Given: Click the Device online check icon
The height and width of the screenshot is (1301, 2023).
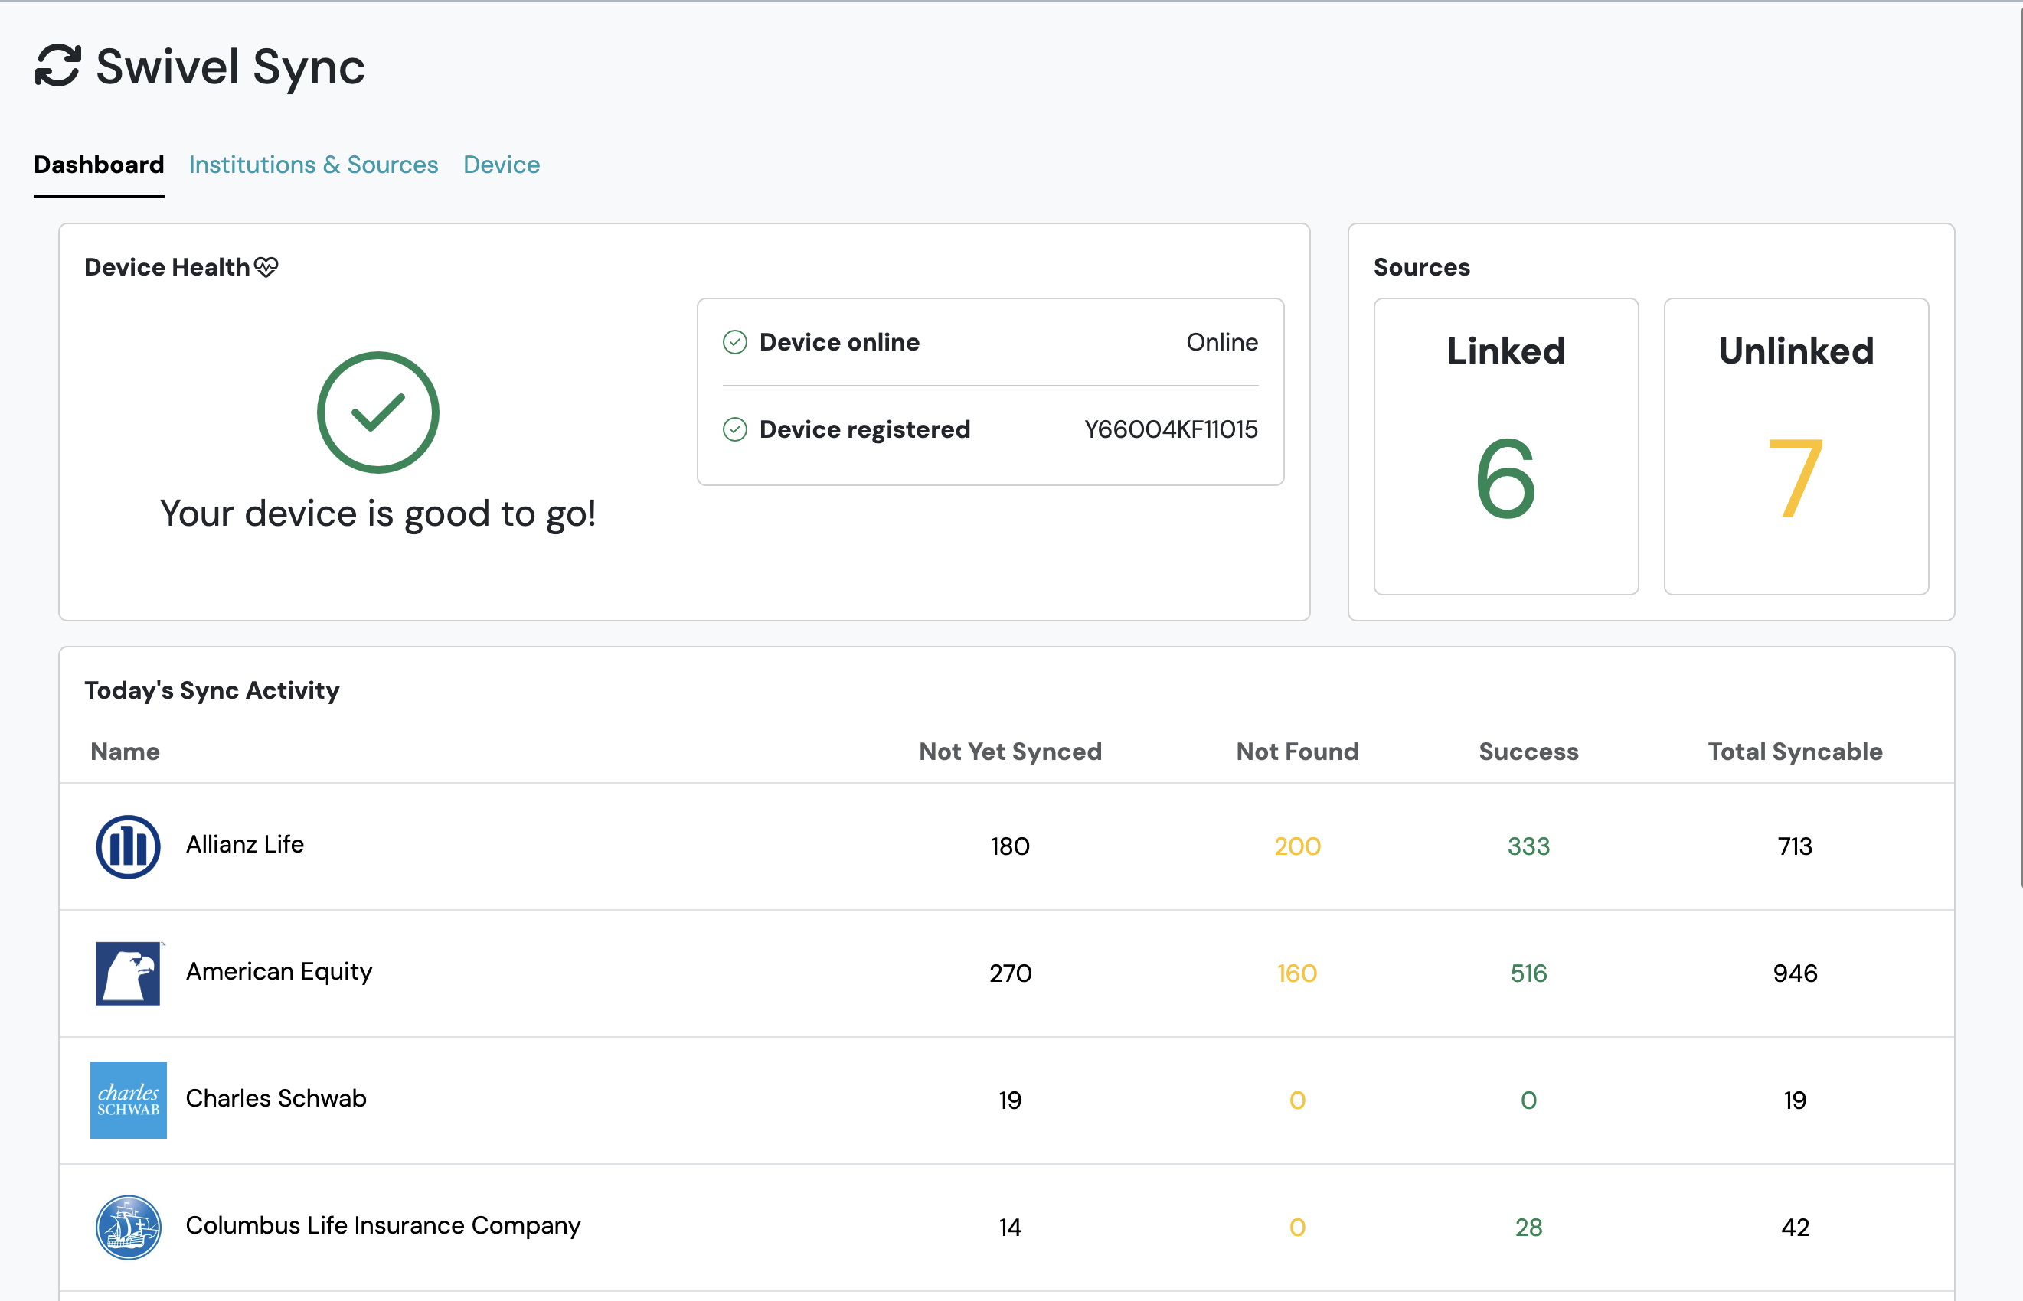Looking at the screenshot, I should [735, 342].
